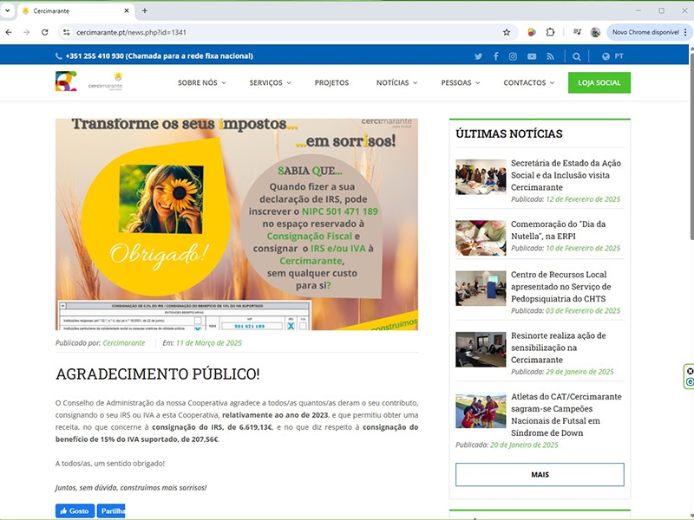Click the browser forward arrow

coord(27,32)
